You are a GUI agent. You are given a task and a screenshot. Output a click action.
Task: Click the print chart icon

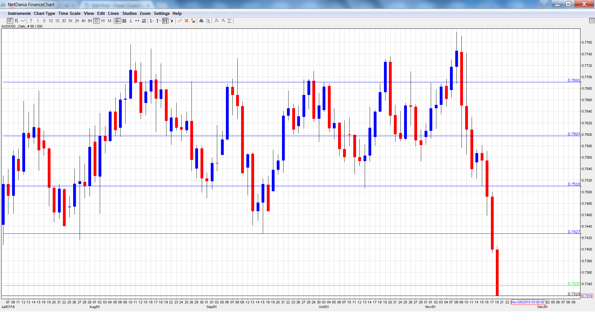[x=201, y=21]
